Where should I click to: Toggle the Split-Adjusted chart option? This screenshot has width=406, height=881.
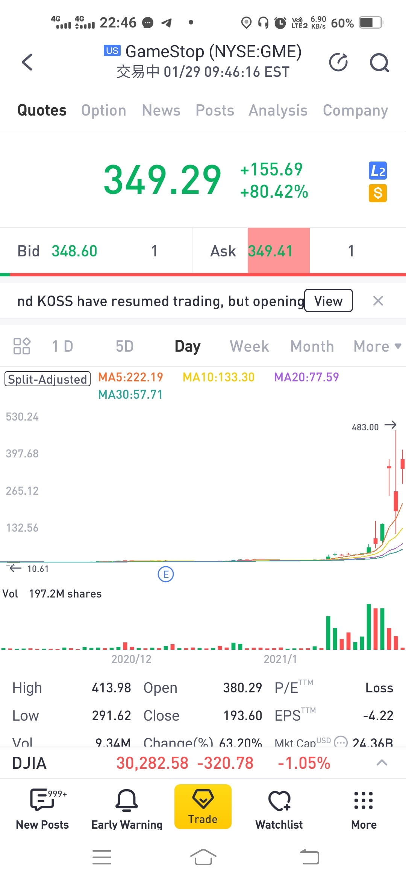tap(47, 379)
